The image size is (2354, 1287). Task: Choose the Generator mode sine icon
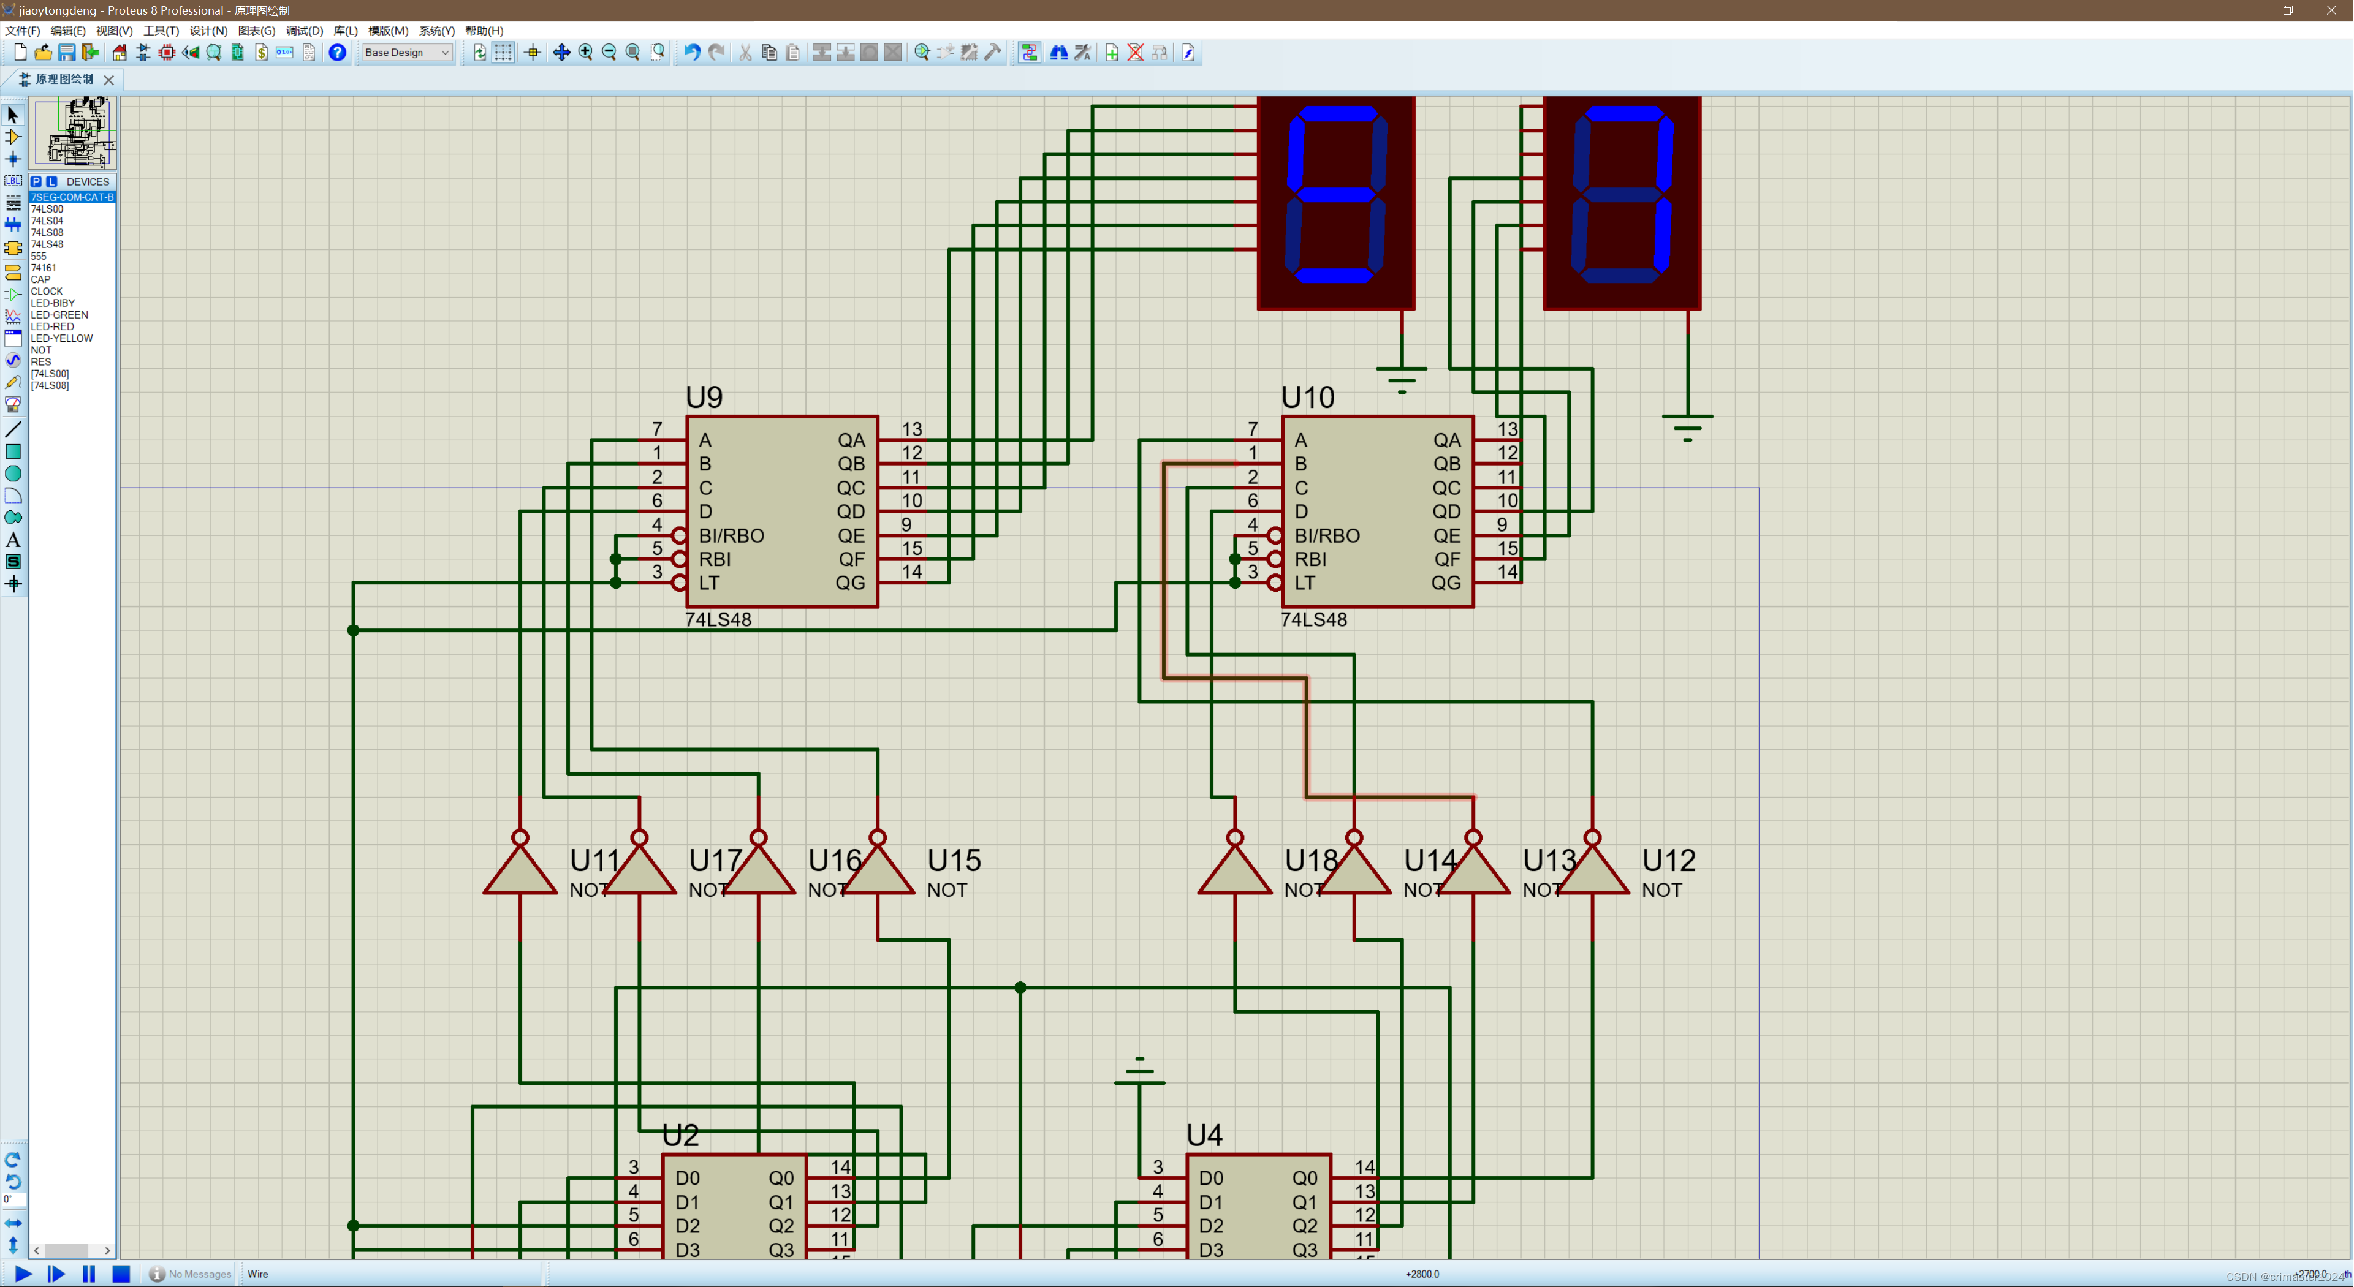coord(13,360)
